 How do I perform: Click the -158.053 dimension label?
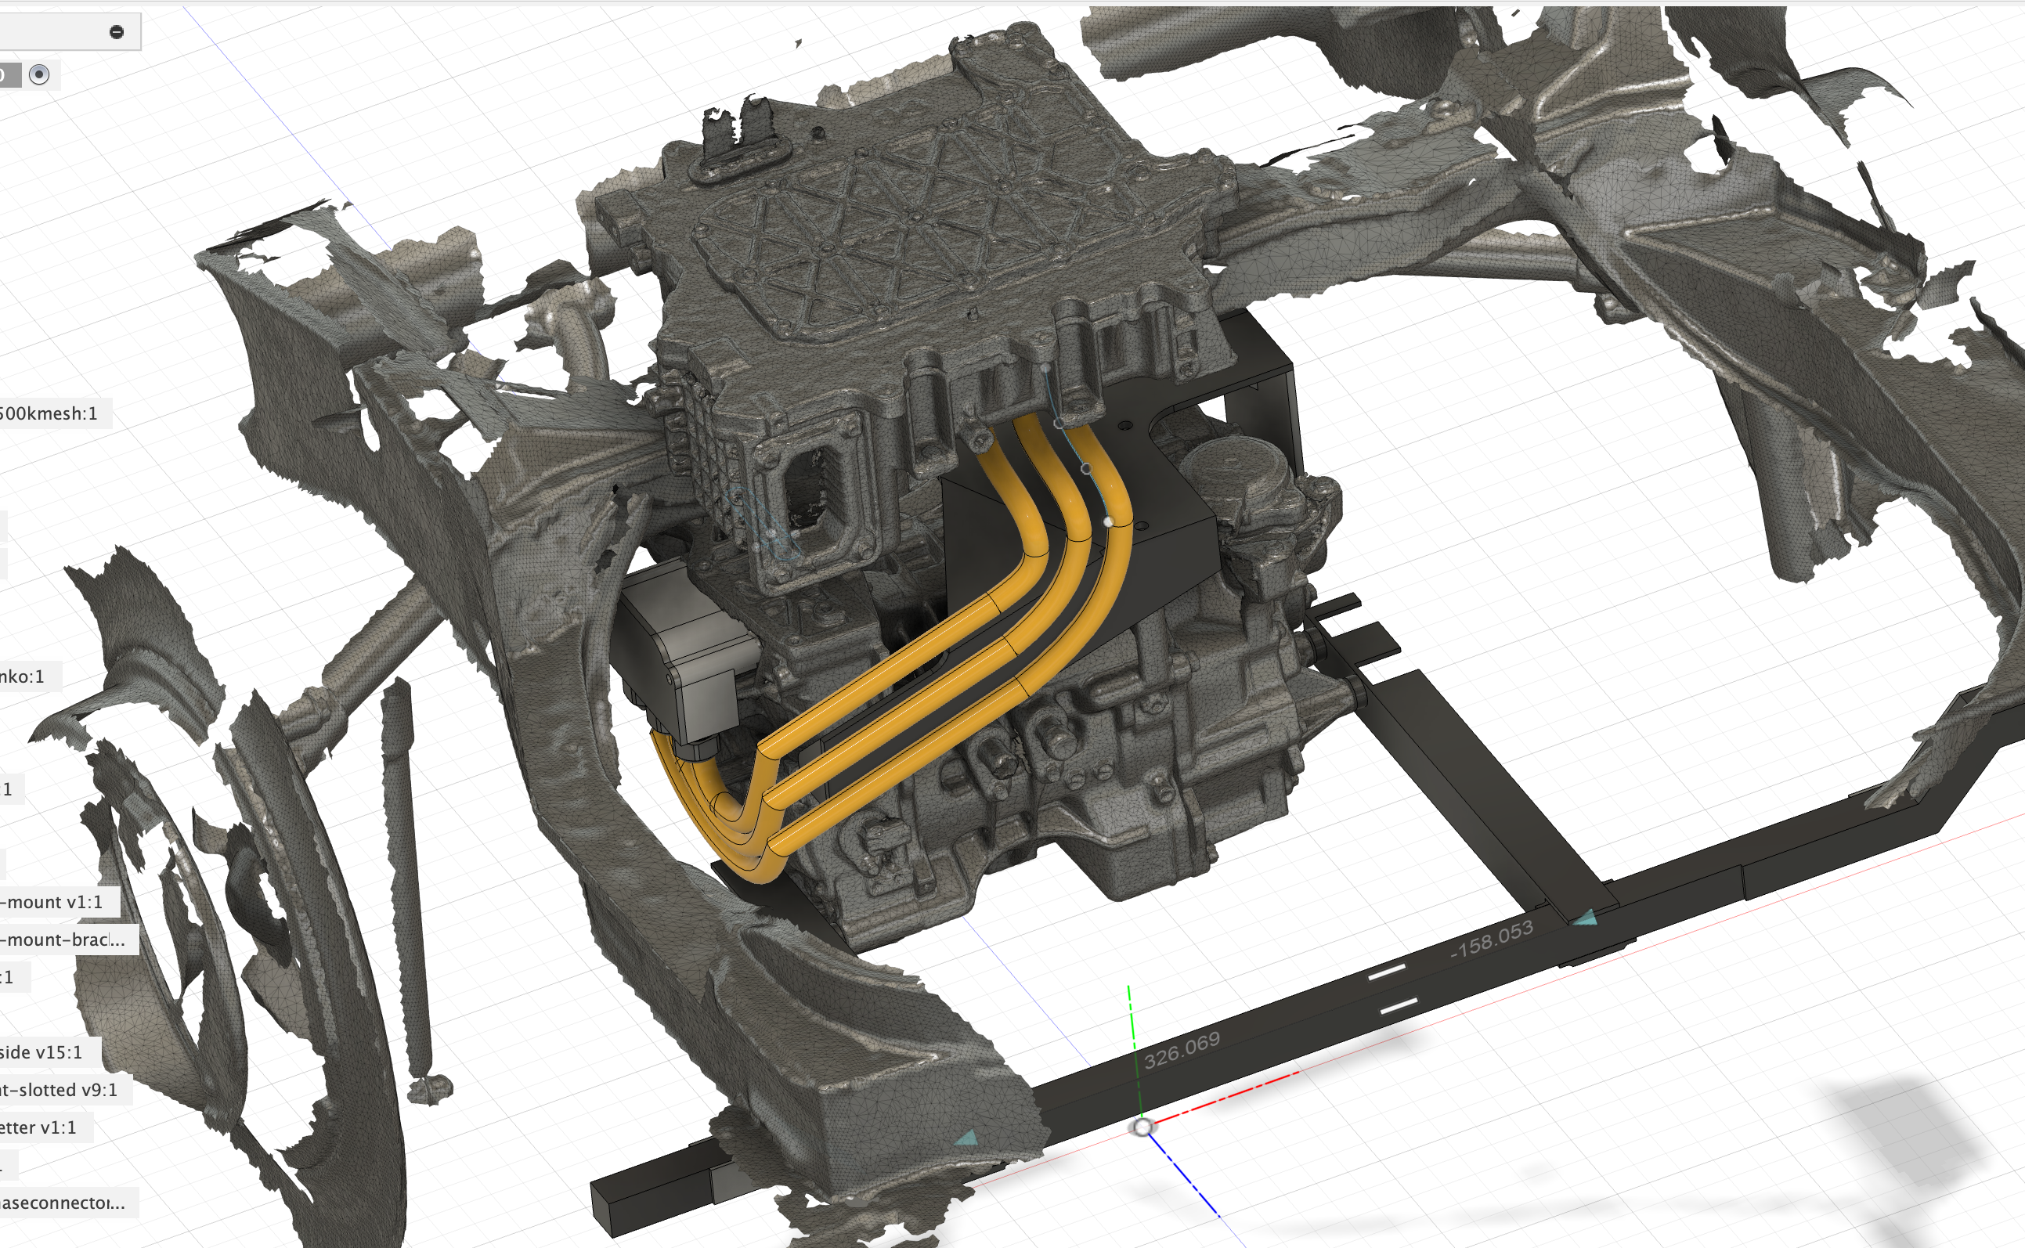[x=1492, y=940]
